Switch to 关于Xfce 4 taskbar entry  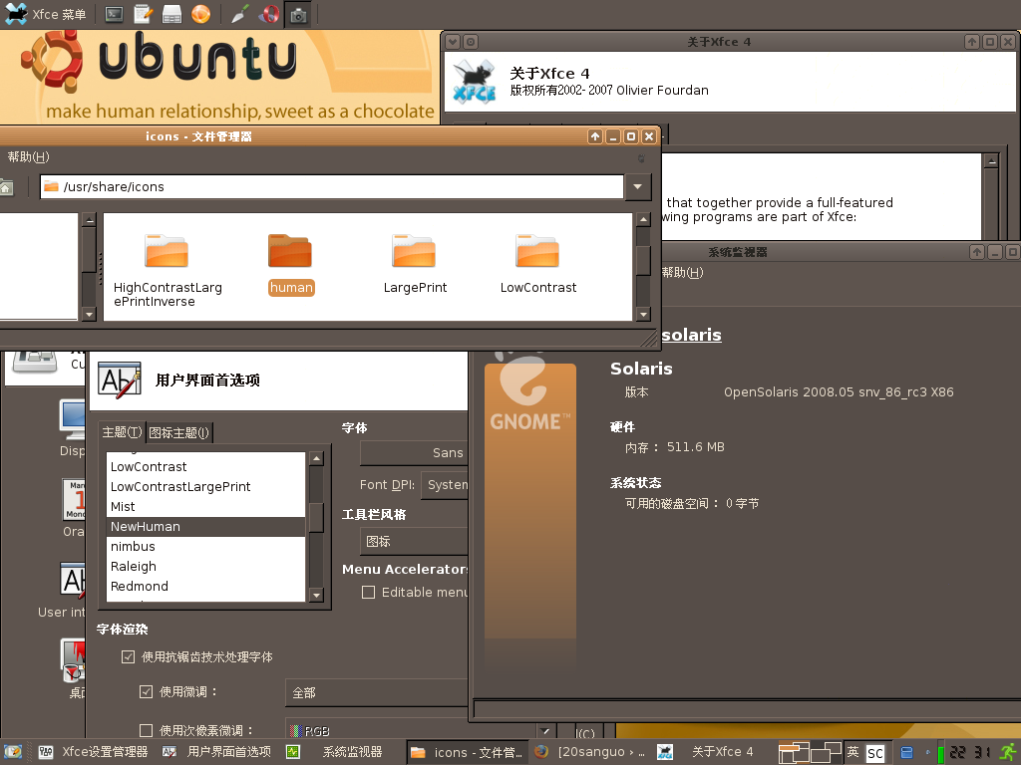(713, 752)
